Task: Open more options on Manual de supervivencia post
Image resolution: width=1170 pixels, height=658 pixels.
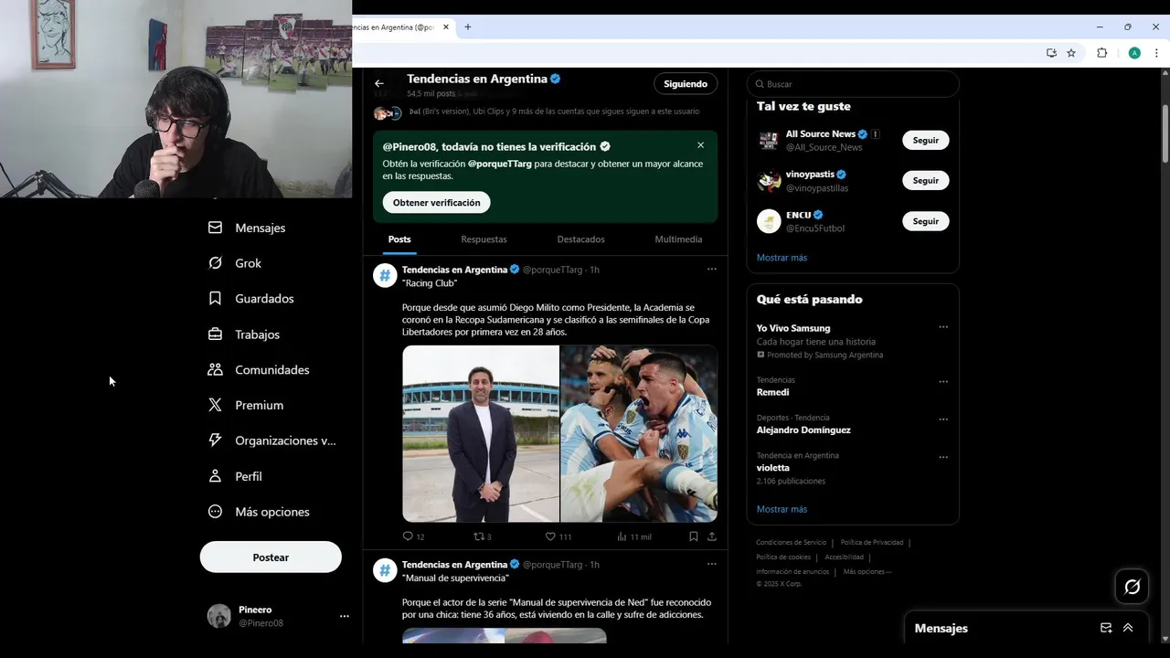Action: pos(712,564)
